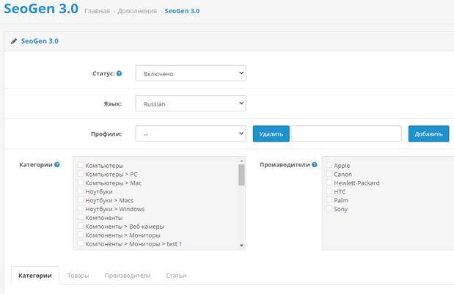Select the Hewlett-Packard manufacturer checkbox
The image size is (454, 294).
tap(329, 183)
